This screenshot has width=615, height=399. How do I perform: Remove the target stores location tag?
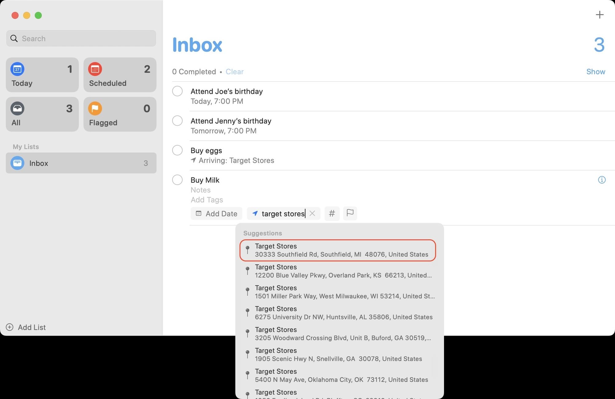pos(312,213)
